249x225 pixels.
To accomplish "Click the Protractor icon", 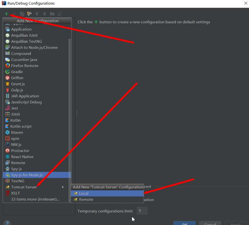I will click(x=8, y=150).
